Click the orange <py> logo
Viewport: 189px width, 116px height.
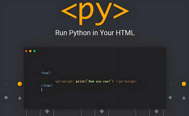click(x=95, y=14)
